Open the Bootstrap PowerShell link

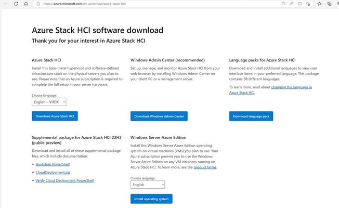coord(53,164)
